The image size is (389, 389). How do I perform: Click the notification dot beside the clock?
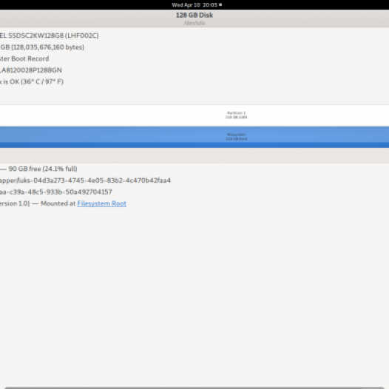point(220,4)
